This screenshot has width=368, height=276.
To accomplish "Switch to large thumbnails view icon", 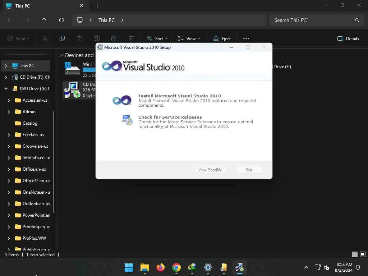I will point(363,254).
